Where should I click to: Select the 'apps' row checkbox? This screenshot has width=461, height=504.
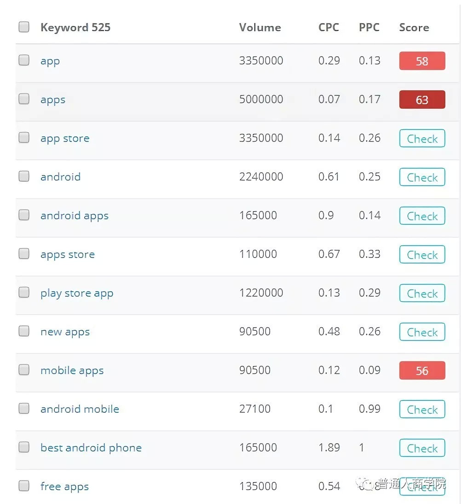click(24, 99)
